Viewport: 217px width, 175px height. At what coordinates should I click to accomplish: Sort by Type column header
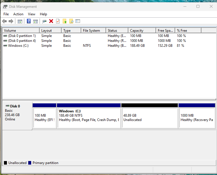pos(71,30)
